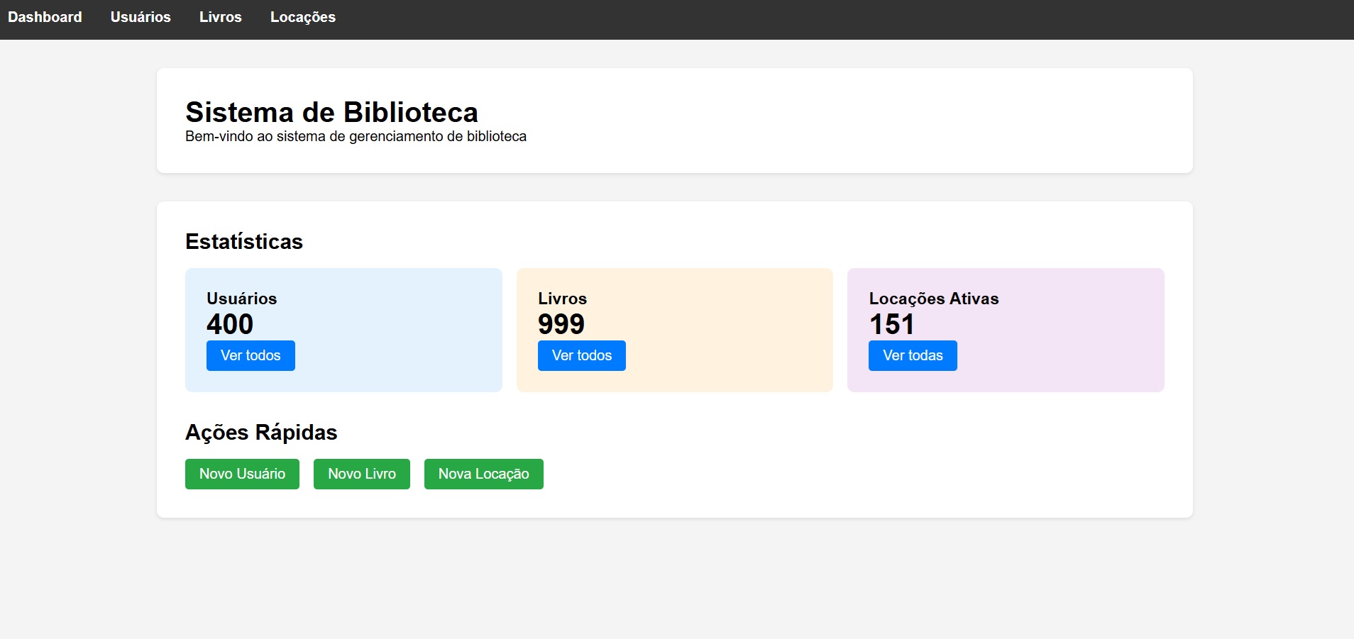Viewport: 1354px width, 639px height.
Task: Click the 151 active rentals number
Action: (892, 324)
